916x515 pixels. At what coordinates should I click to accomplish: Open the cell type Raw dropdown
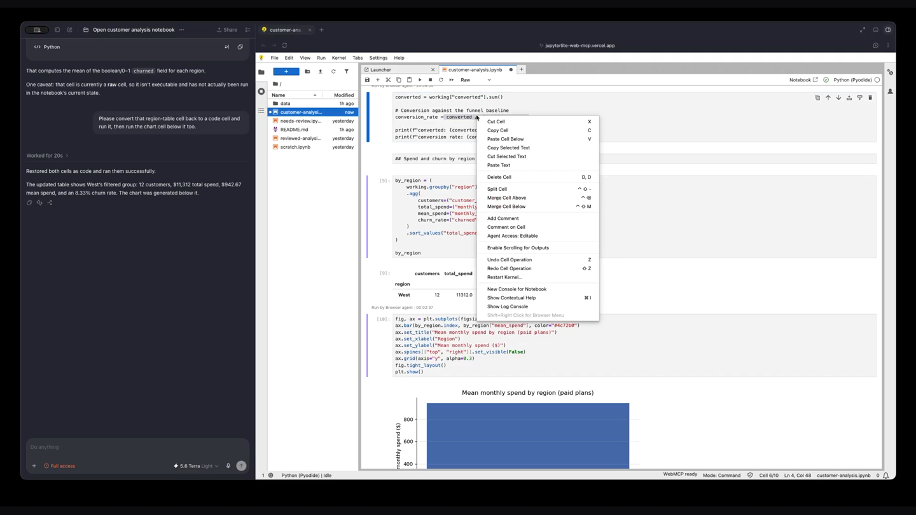pos(476,80)
